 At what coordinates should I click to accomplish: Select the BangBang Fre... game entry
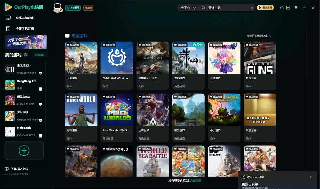[24, 85]
